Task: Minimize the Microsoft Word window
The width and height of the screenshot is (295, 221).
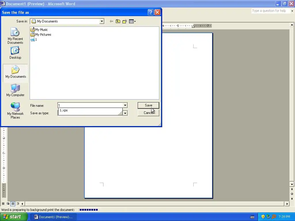Action: [278, 4]
